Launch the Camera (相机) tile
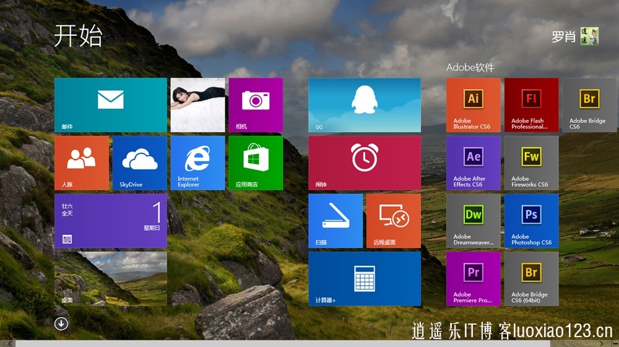This screenshot has height=347, width=619. point(256,105)
